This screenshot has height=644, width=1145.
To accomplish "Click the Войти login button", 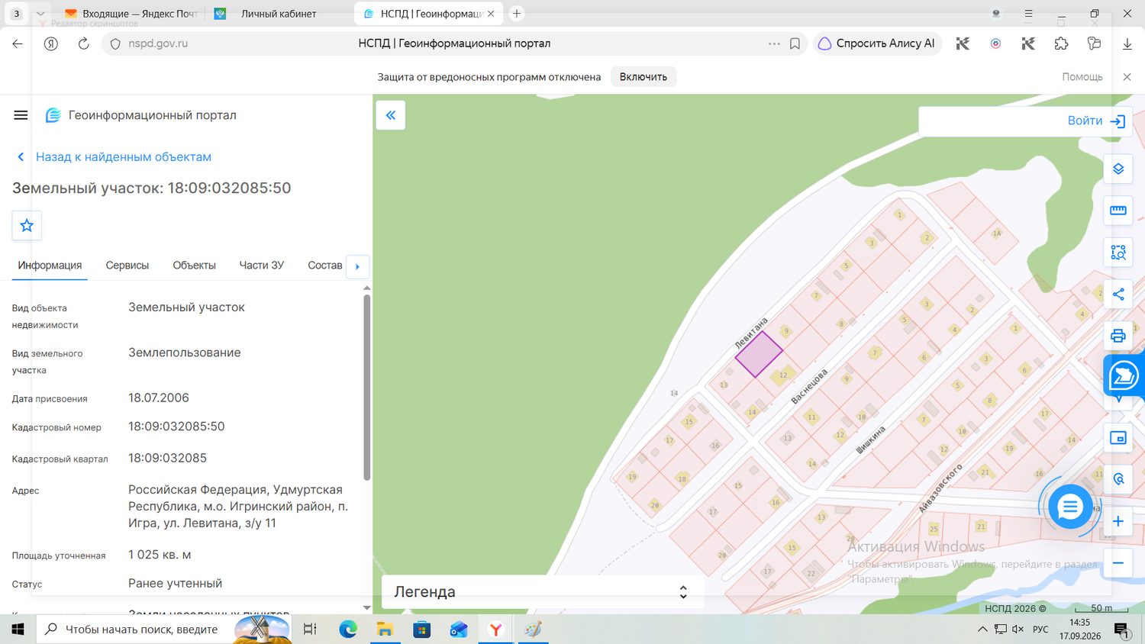I will point(1096,121).
